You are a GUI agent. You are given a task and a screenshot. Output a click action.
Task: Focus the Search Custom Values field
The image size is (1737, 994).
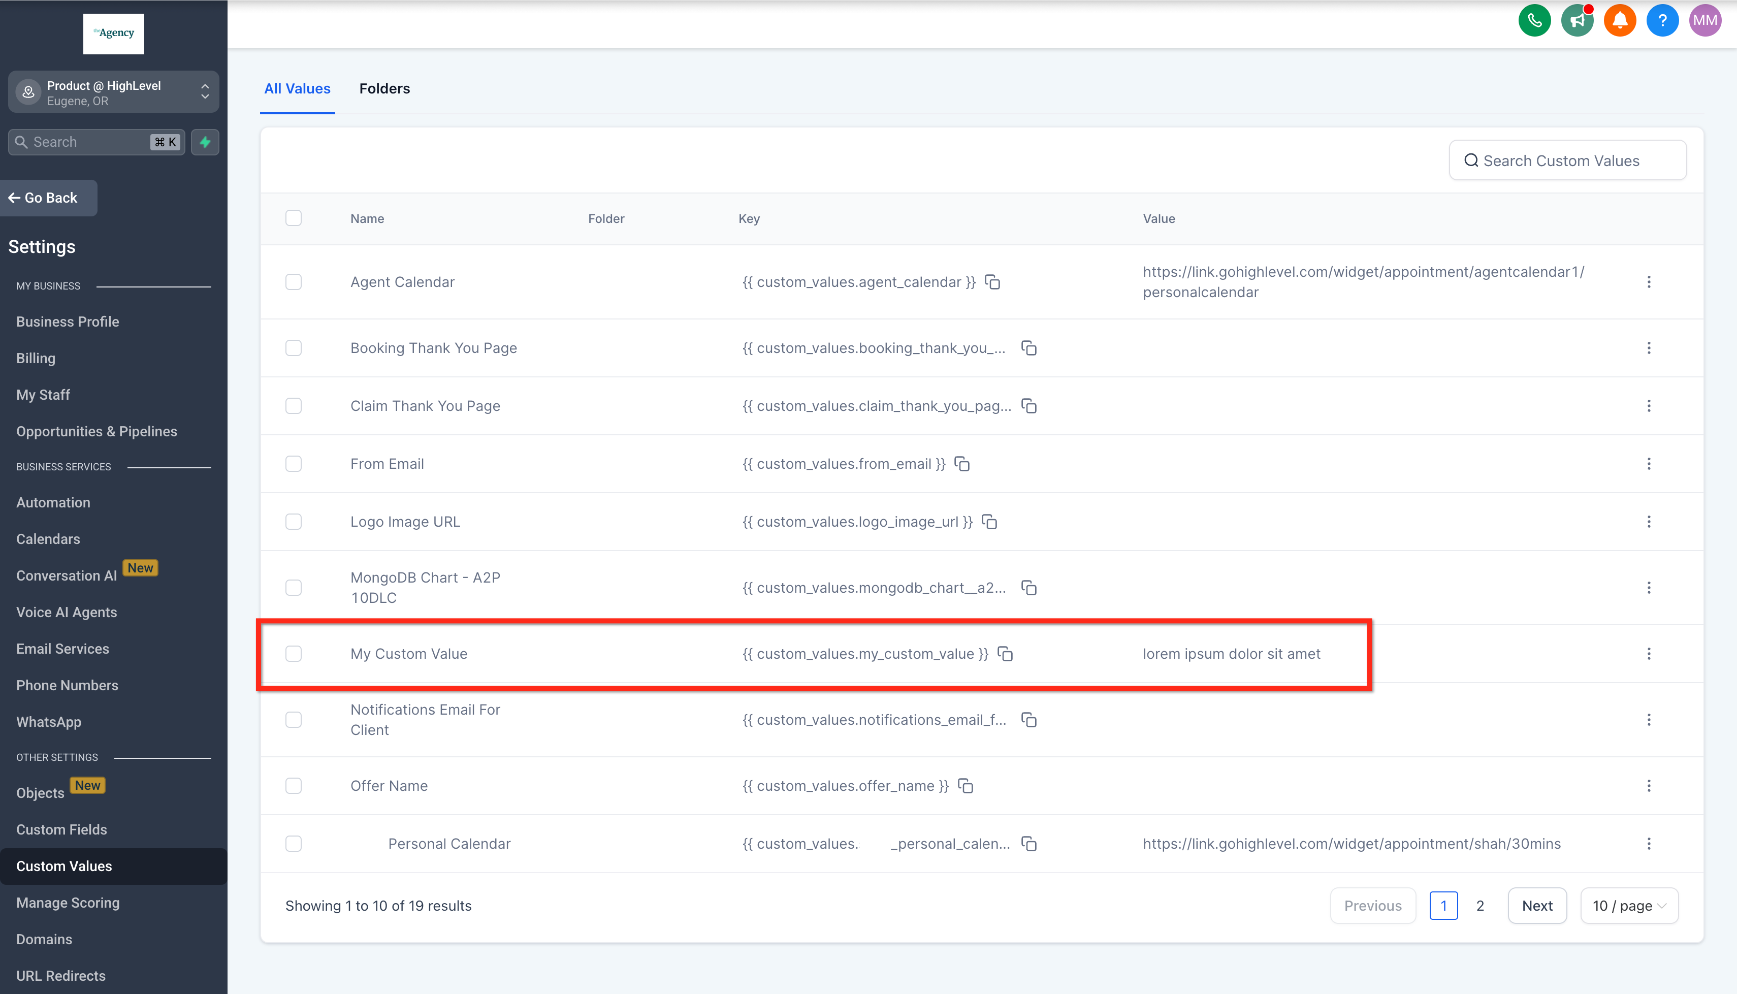coord(1567,161)
